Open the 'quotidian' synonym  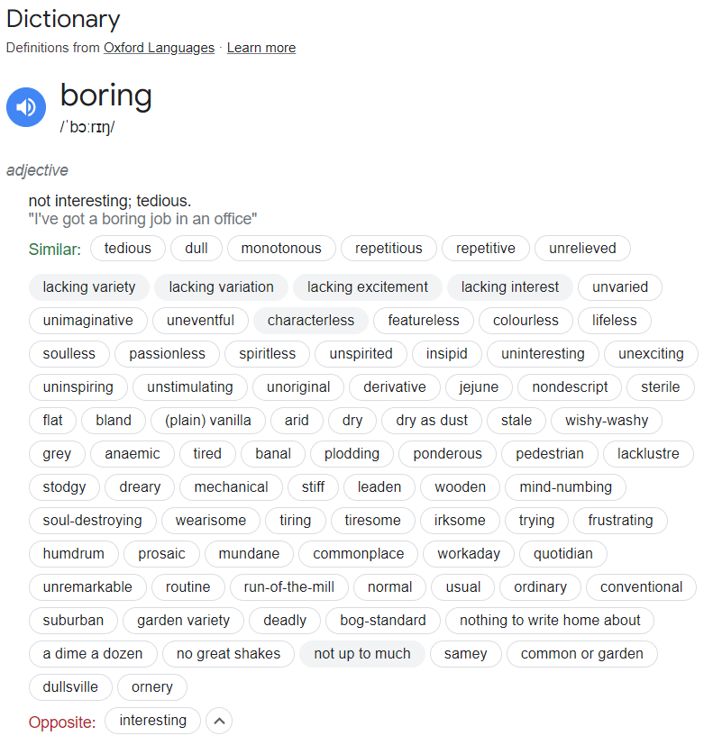[x=562, y=553]
